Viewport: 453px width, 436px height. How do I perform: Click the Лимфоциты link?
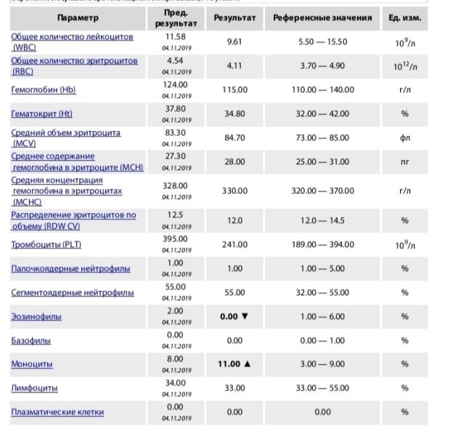tap(34, 388)
